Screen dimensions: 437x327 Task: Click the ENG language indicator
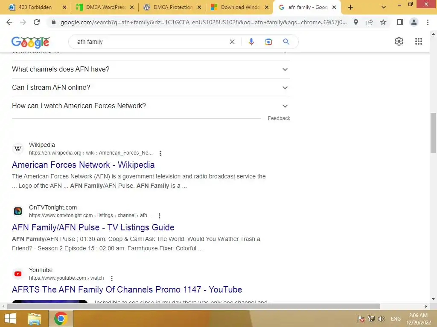pyautogui.click(x=396, y=318)
